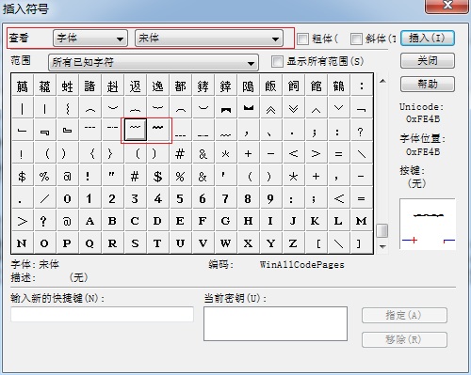Click the symbol grid scrollbar thumb
The height and width of the screenshot is (375, 471).
point(382,230)
